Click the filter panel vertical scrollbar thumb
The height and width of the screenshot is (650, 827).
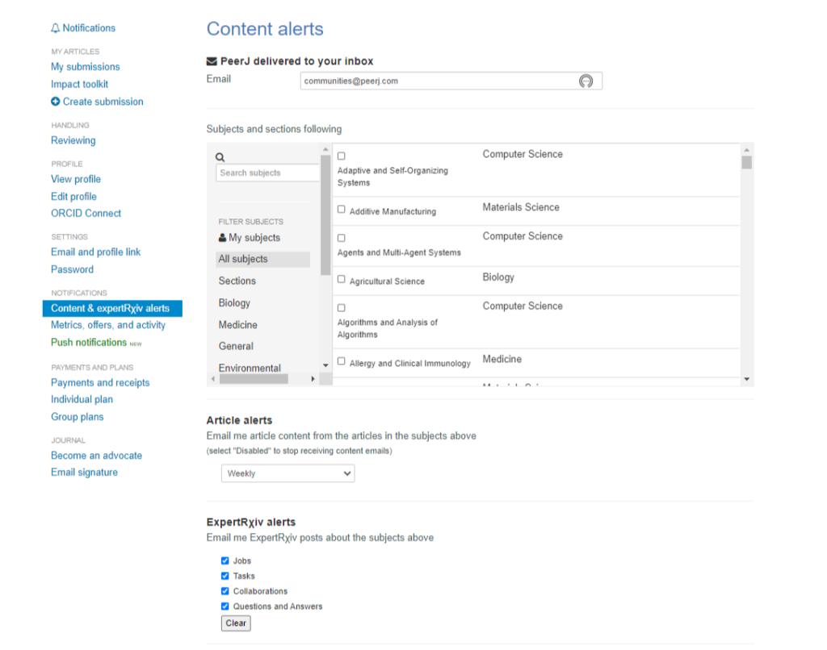click(325, 215)
